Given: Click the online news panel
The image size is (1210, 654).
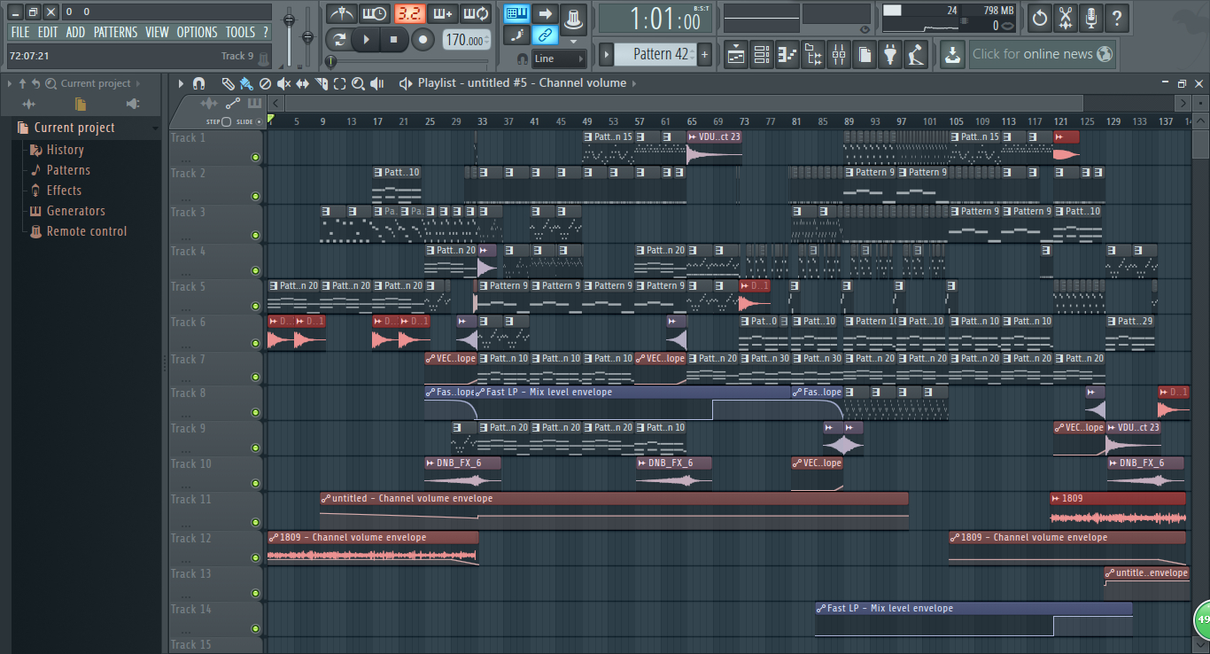Looking at the screenshot, I should tap(1042, 54).
